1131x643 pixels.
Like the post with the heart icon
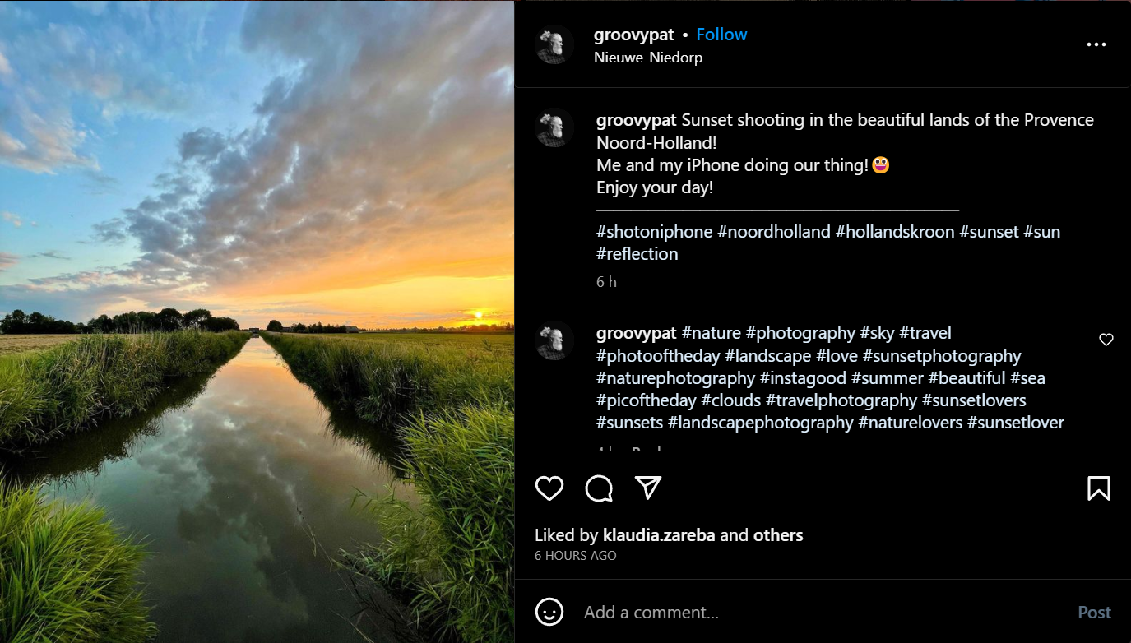click(549, 488)
